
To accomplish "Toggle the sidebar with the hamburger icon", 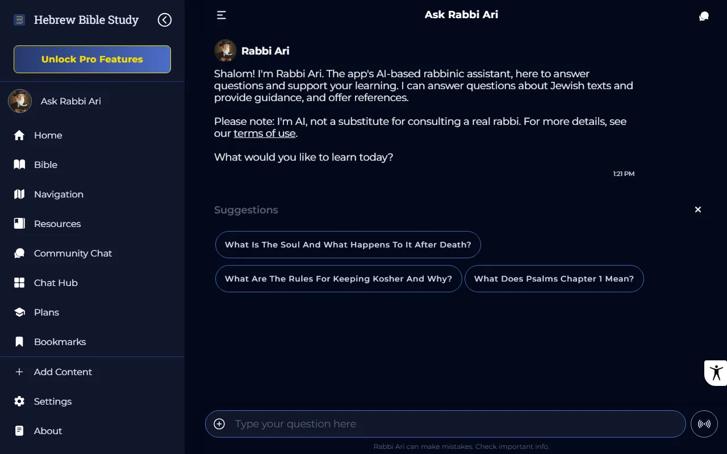I will (x=221, y=15).
